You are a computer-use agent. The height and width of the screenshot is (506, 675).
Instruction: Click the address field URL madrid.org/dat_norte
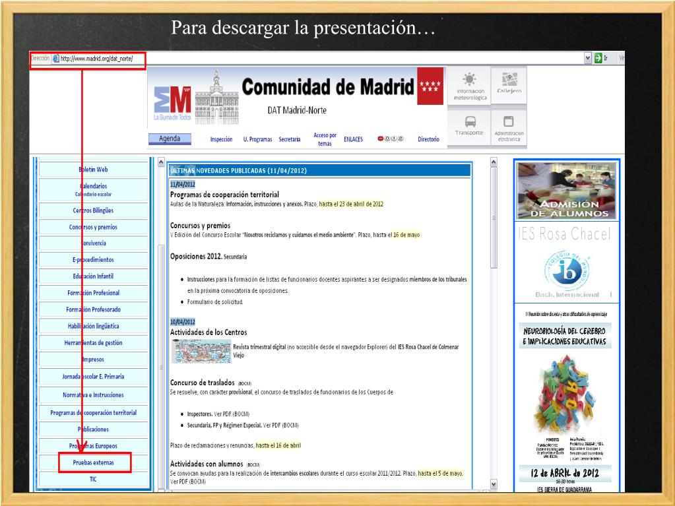96,59
